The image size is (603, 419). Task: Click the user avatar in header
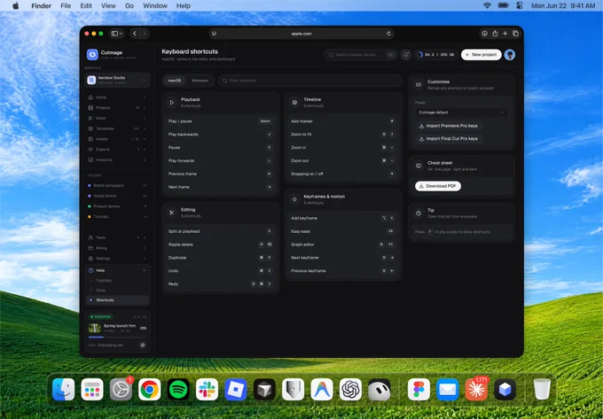point(510,55)
